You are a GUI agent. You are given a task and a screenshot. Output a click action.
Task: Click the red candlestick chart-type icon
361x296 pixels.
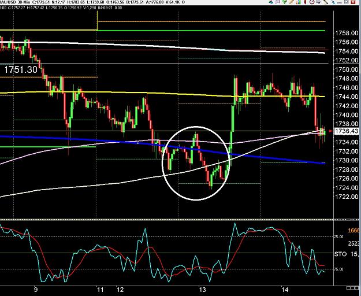306,2
